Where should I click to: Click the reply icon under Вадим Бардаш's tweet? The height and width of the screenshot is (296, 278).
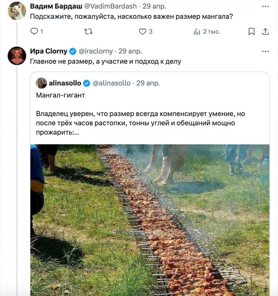coord(35,32)
